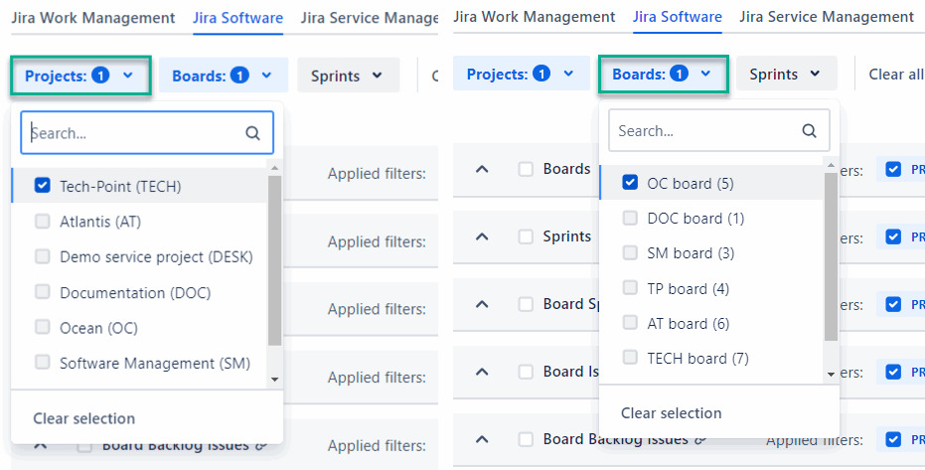Click the Clear all button
Viewport: 925px width, 470px height.
[x=895, y=74]
